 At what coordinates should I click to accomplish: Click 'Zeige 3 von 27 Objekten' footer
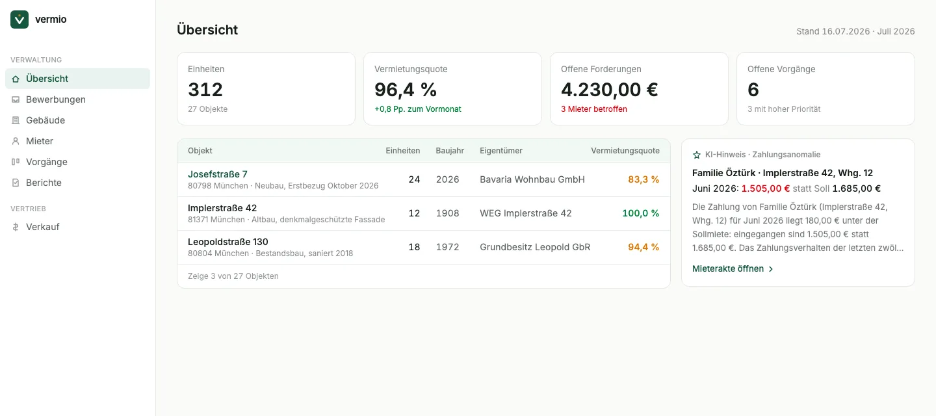point(233,276)
